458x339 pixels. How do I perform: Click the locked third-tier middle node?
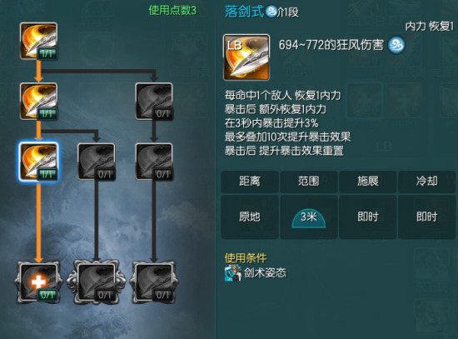tap(97, 162)
